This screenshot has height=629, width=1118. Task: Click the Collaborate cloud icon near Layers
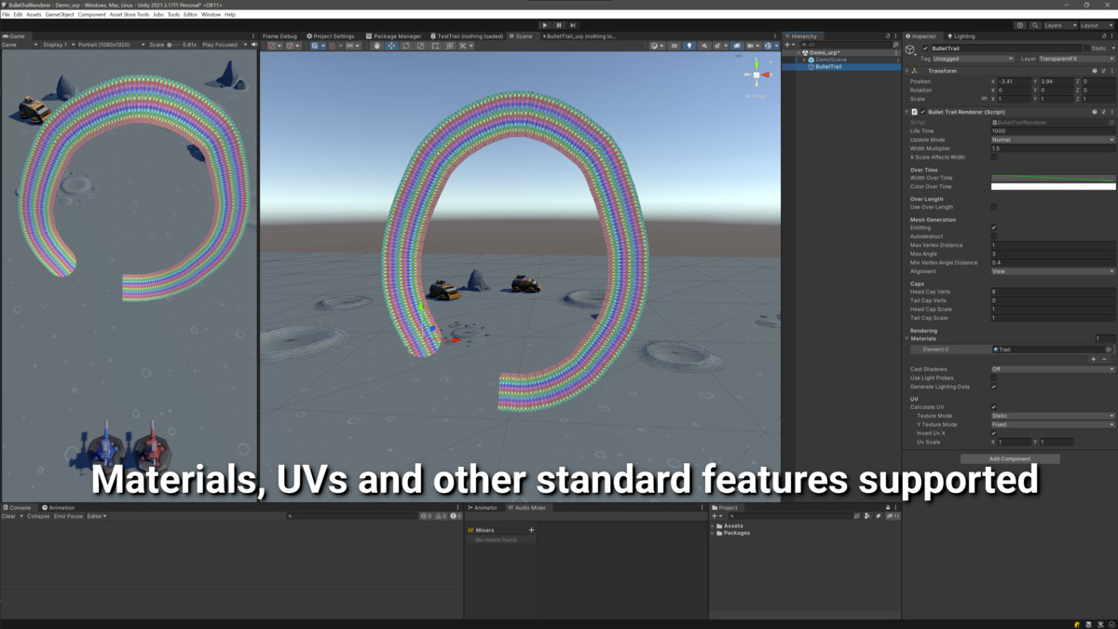coord(1020,25)
